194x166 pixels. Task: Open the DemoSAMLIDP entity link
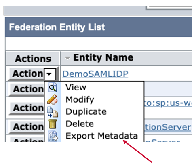click(x=95, y=74)
